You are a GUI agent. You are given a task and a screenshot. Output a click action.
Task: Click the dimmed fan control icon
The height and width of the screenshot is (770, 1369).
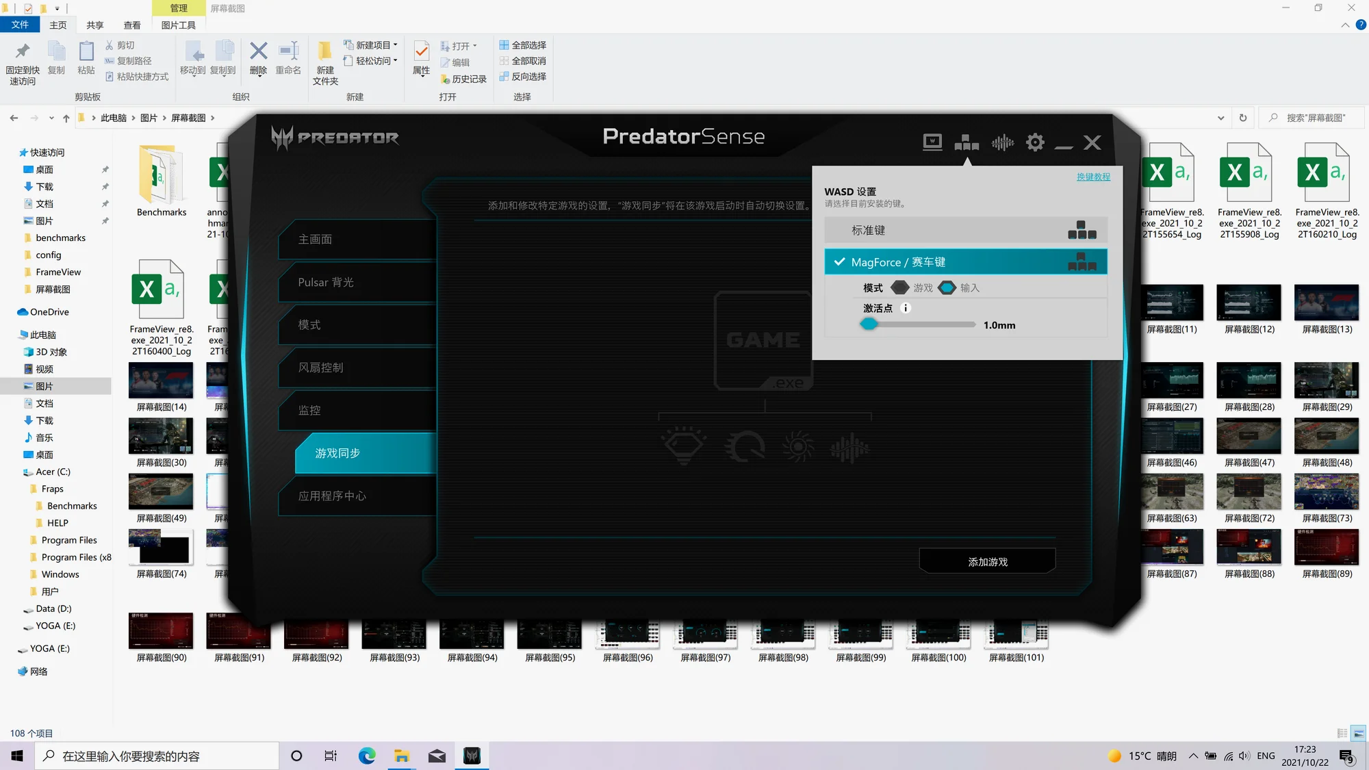tap(798, 448)
